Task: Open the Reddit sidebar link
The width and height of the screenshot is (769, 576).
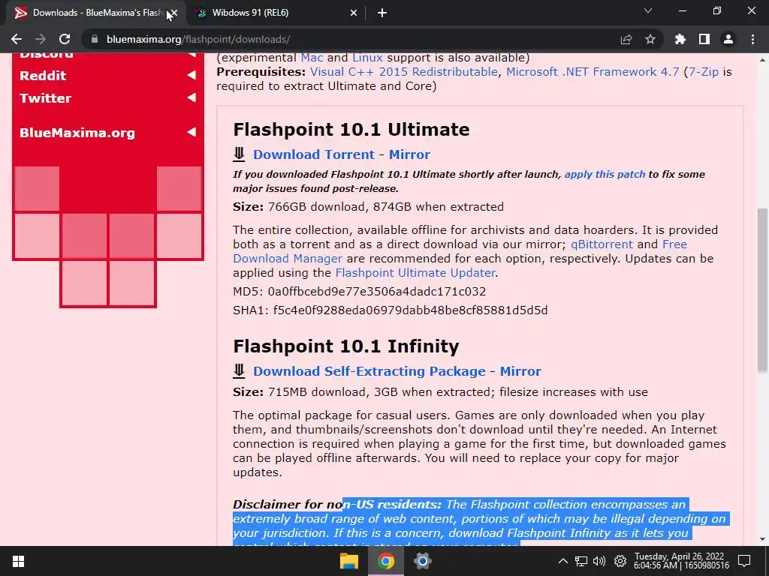Action: click(x=43, y=76)
